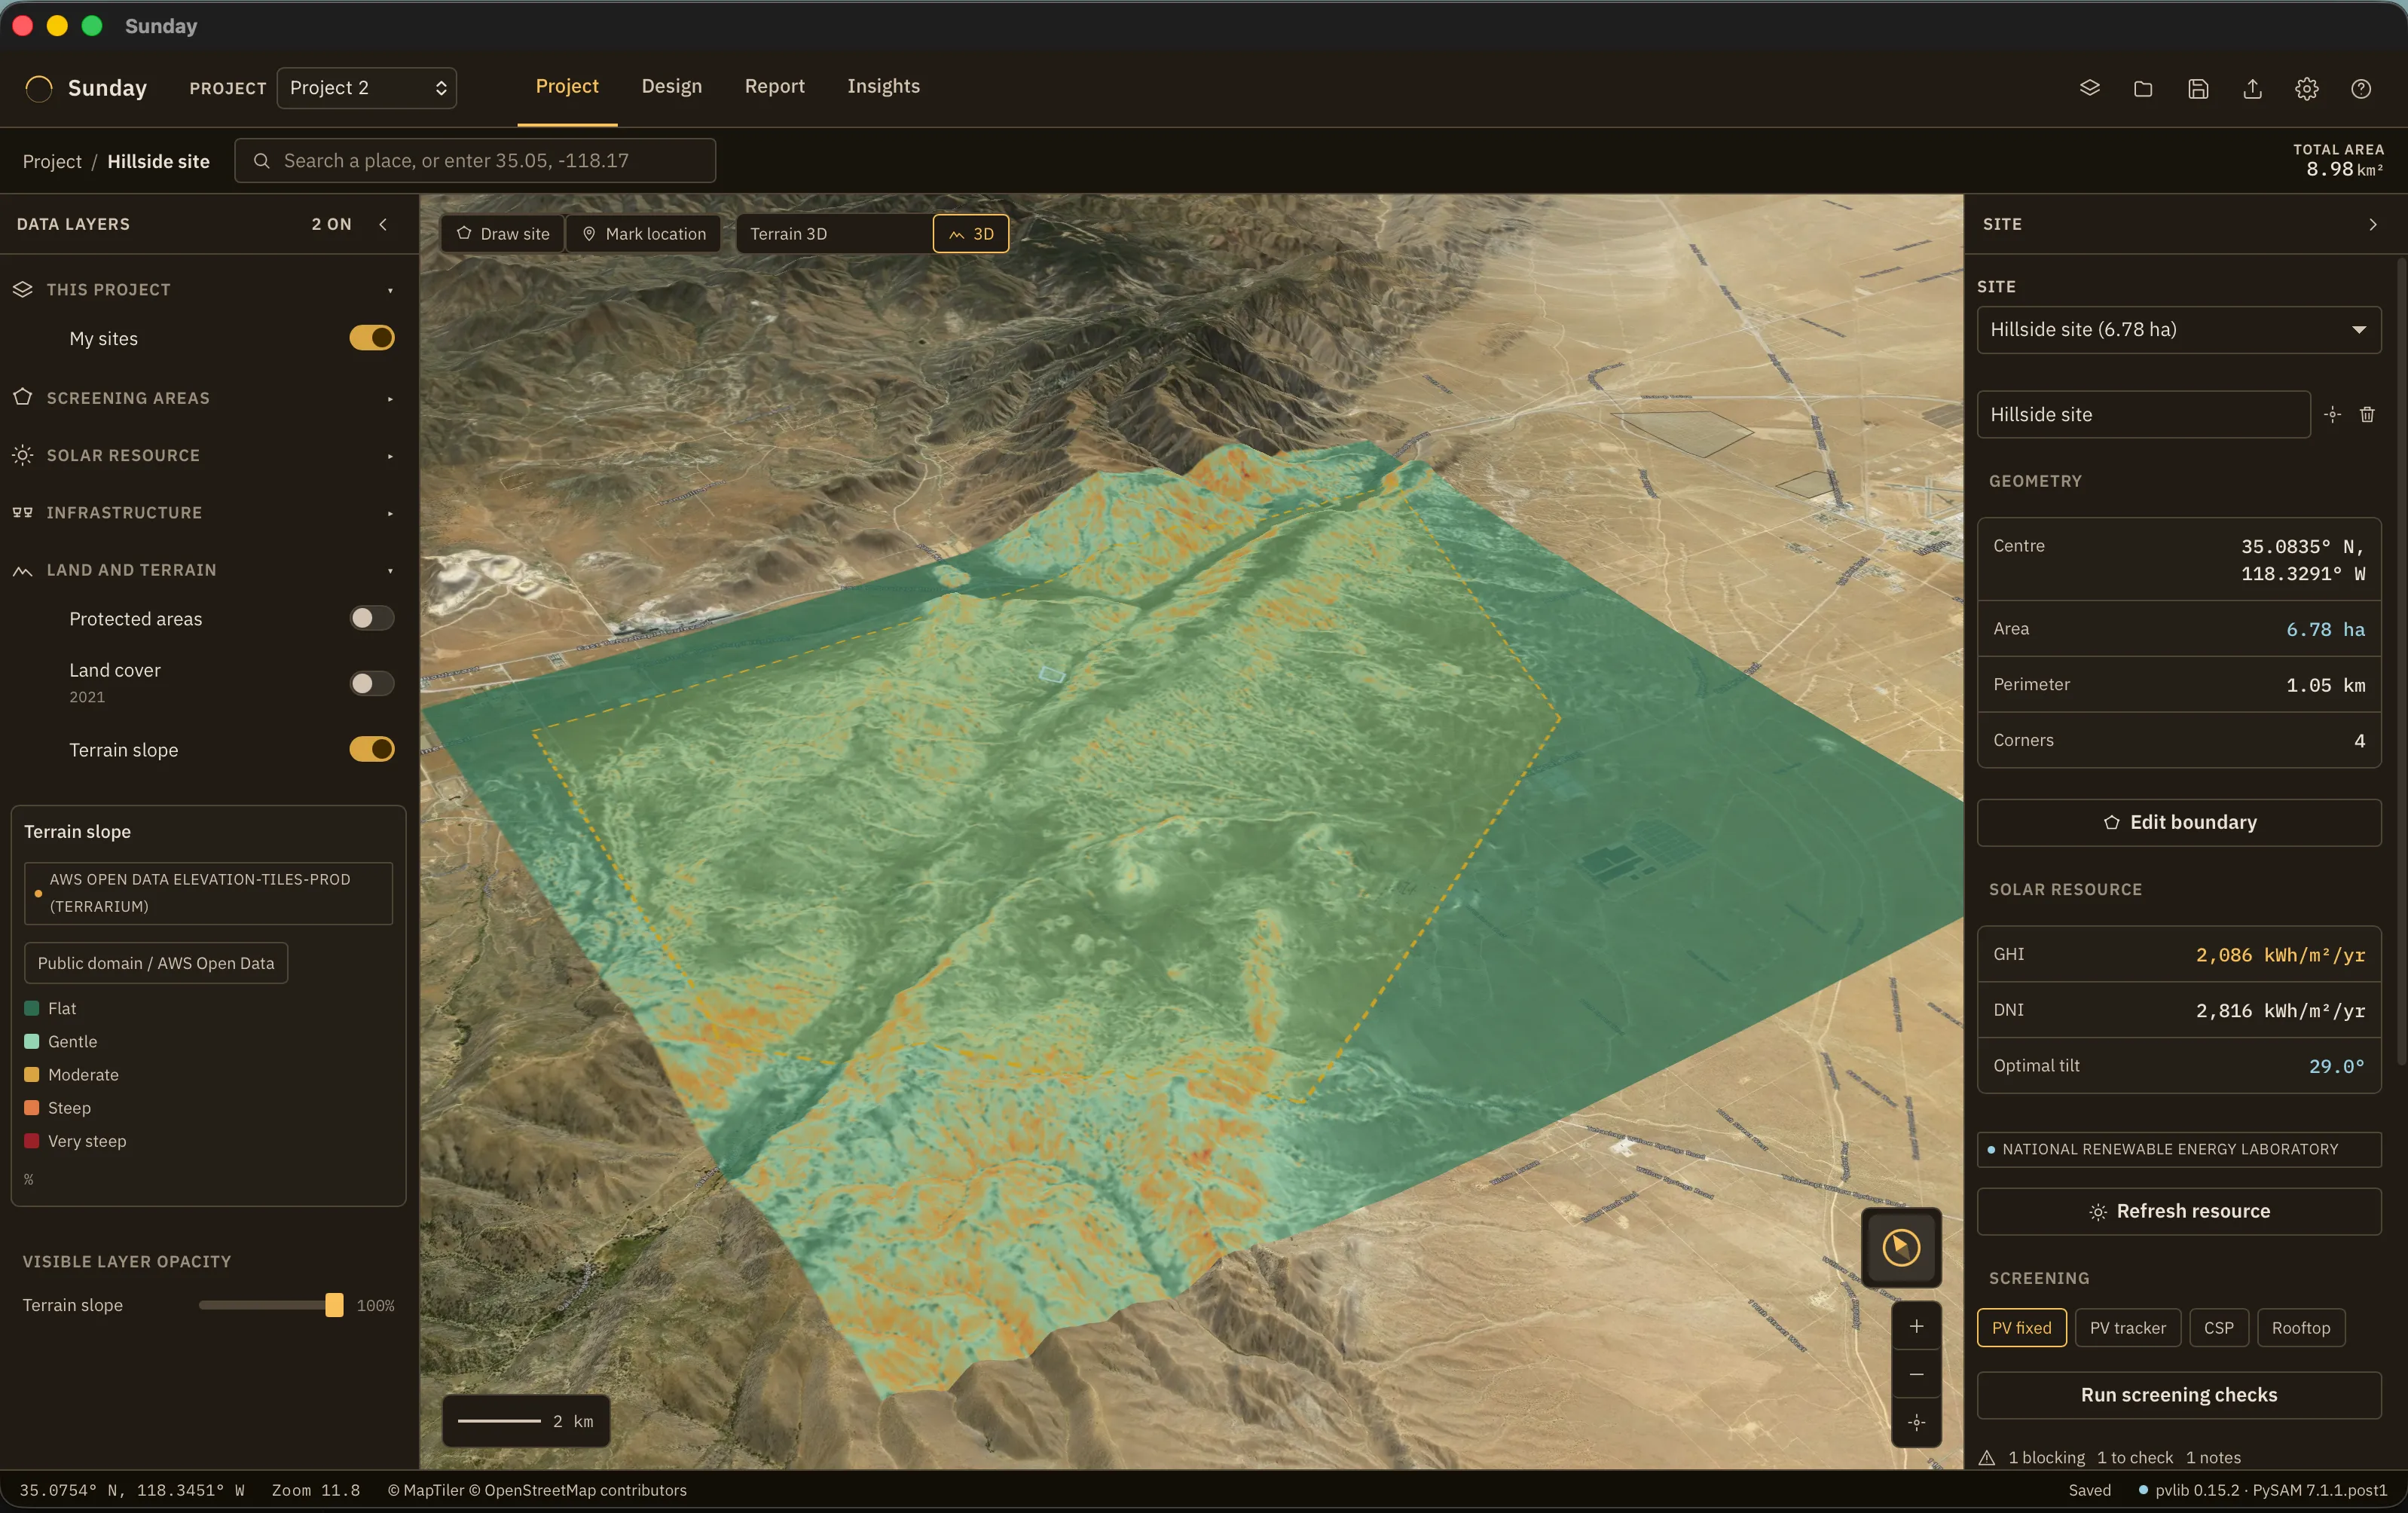
Task: Open the layers stack icon in top bar
Action: (x=2089, y=88)
